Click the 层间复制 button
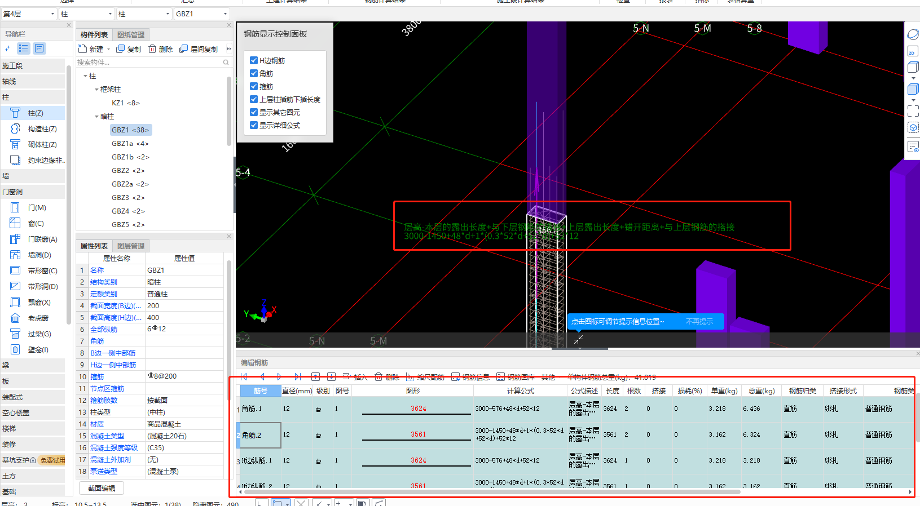The width and height of the screenshot is (920, 506). tap(199, 49)
